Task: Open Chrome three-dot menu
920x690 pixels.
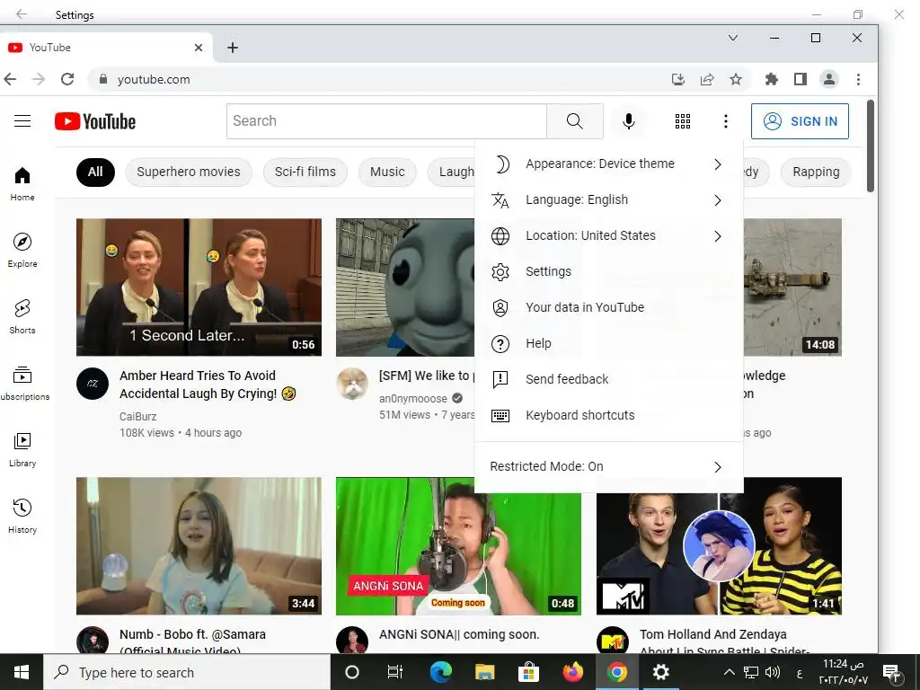Action: [x=858, y=79]
